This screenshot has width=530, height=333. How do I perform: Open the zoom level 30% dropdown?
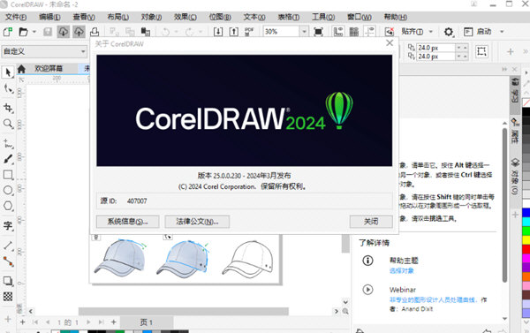(x=304, y=32)
